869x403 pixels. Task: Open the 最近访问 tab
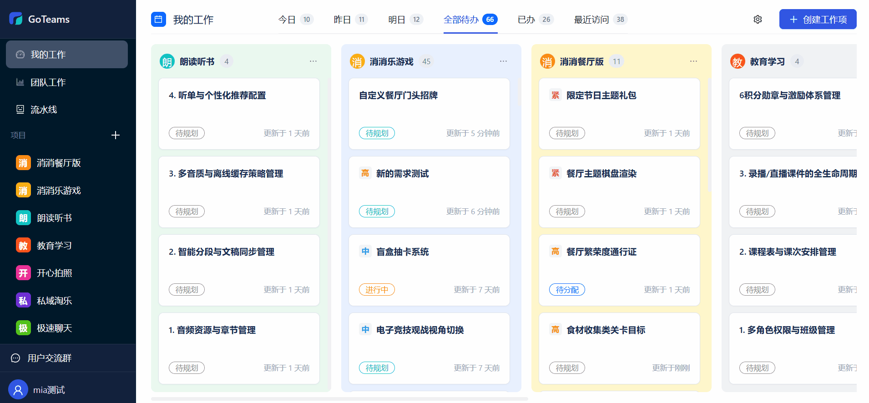pyautogui.click(x=601, y=20)
